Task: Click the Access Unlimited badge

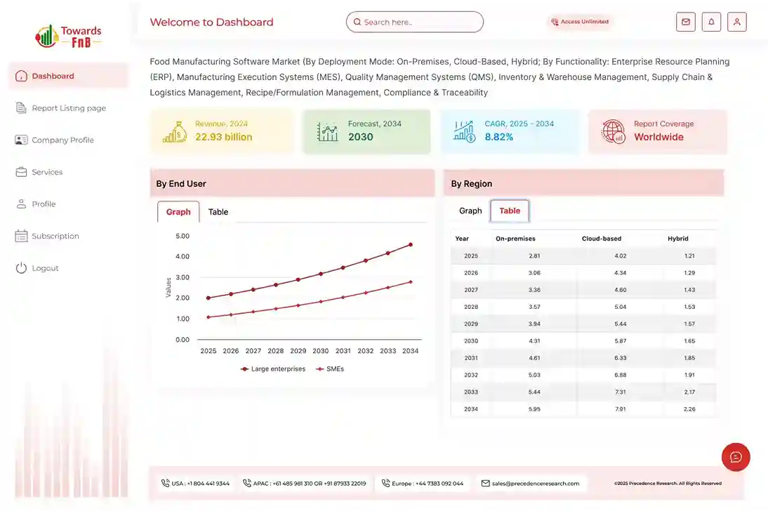Action: (x=580, y=22)
